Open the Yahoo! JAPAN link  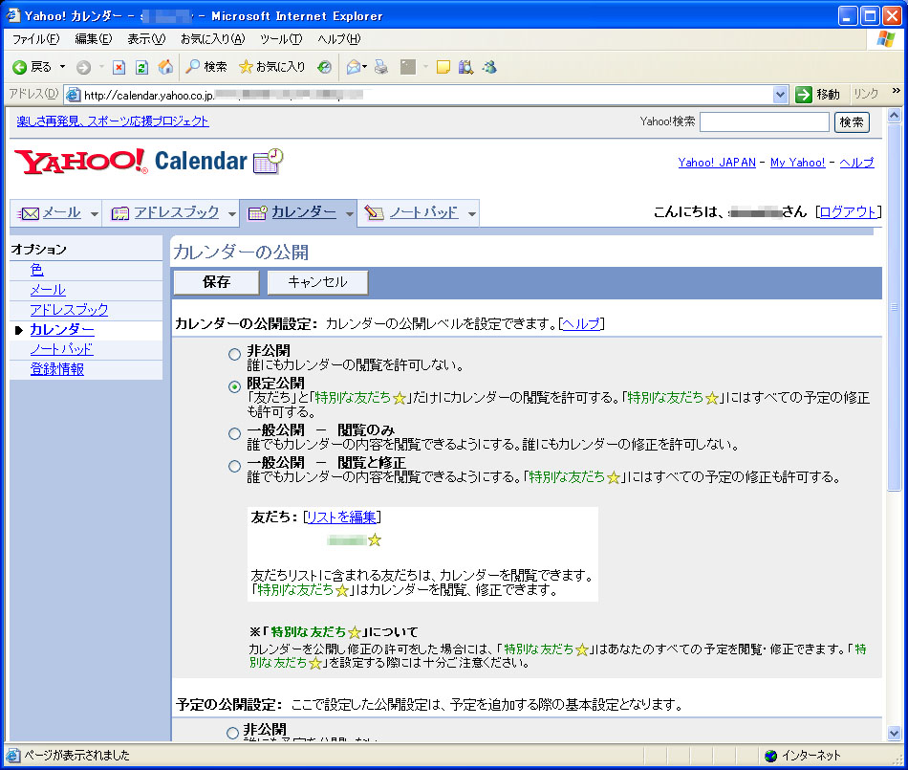click(717, 163)
